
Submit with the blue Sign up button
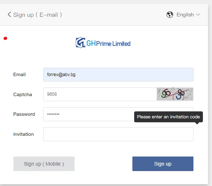click(x=163, y=164)
